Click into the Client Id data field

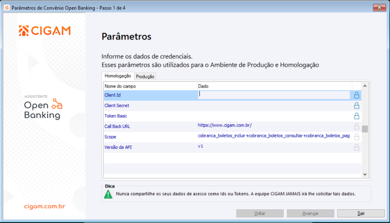coord(274,94)
